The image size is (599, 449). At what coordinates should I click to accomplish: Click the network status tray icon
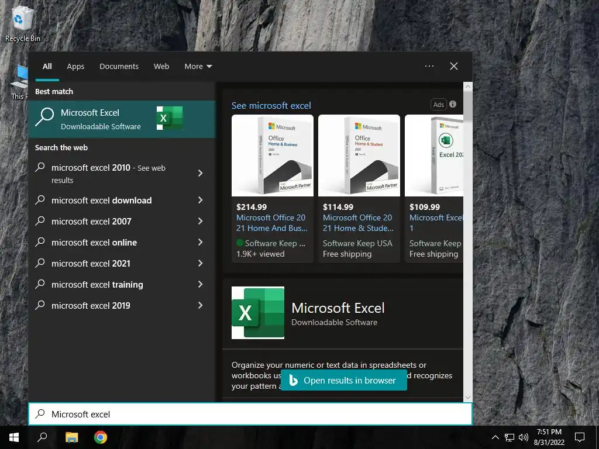click(510, 437)
